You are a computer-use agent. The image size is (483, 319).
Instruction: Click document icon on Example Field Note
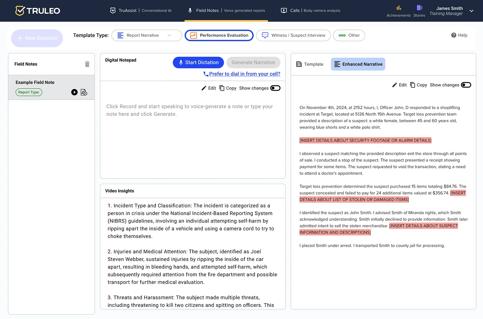(x=84, y=92)
